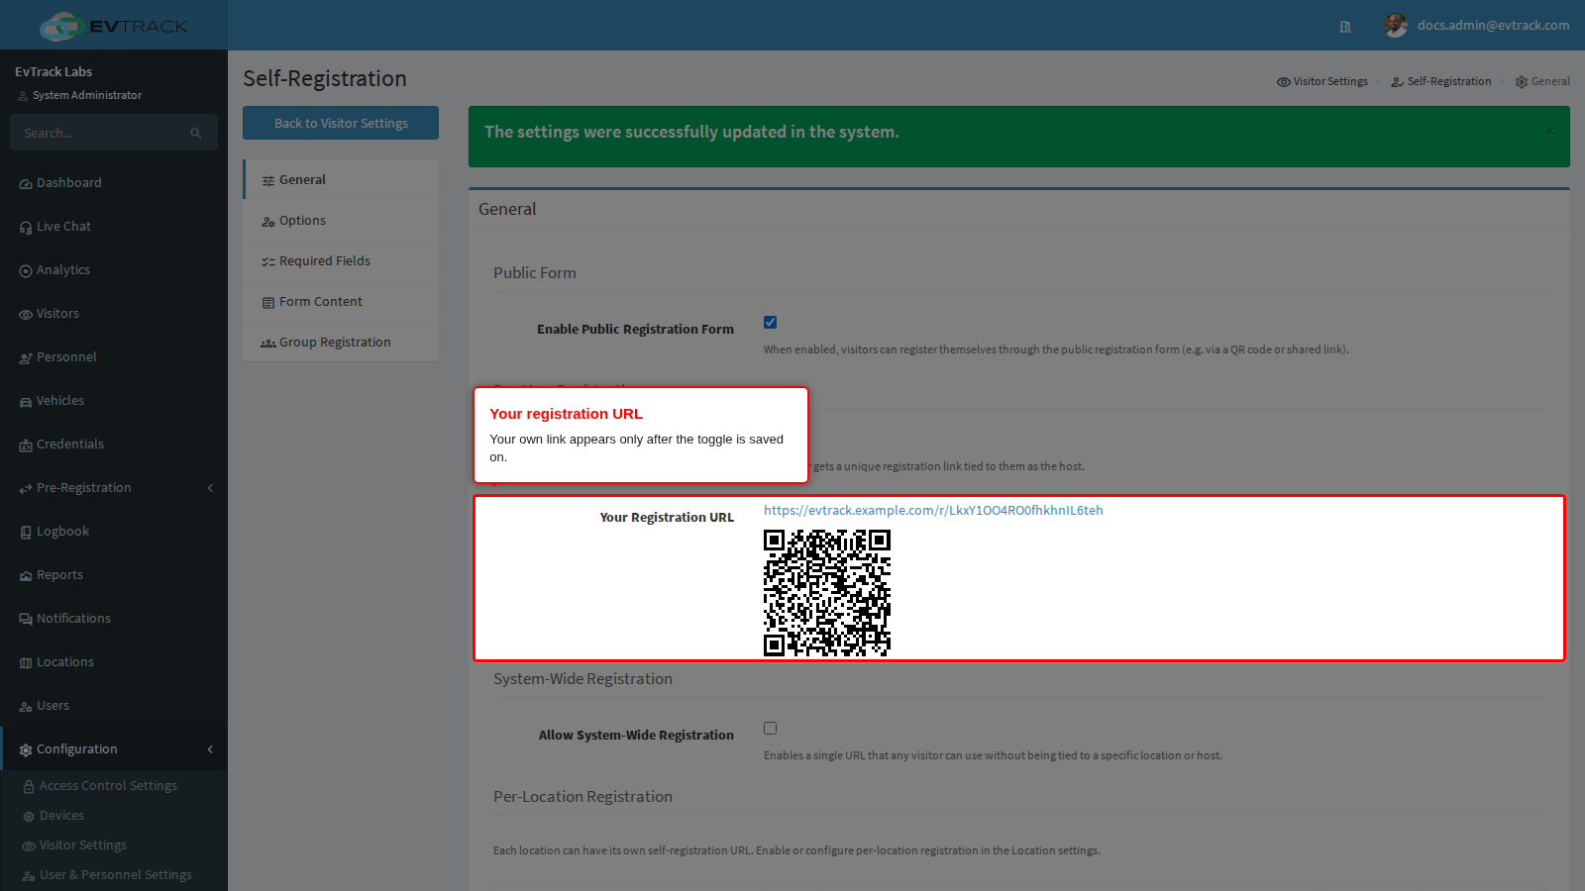Dismiss the success notification banner
1585x891 pixels.
click(x=1549, y=131)
